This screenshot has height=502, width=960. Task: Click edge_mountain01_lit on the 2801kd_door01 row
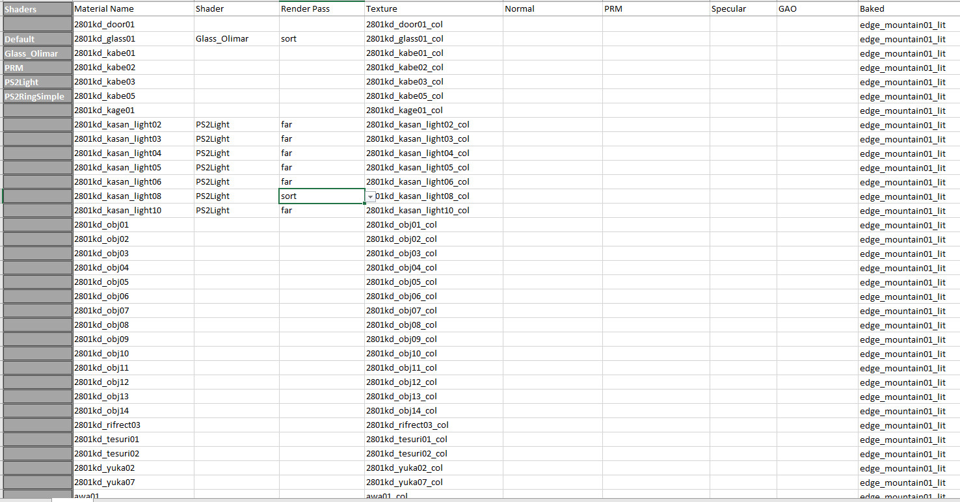(x=903, y=24)
